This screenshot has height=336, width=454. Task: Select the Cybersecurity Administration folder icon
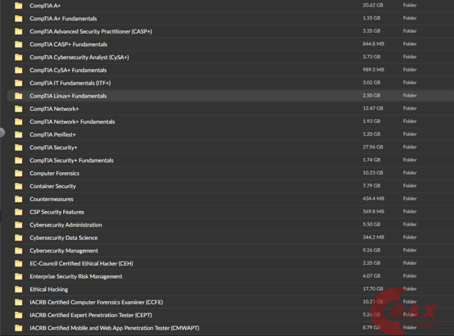click(x=19, y=224)
